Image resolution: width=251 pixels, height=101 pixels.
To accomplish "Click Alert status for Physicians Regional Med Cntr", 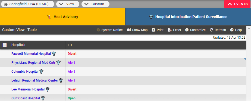I will tap(71, 63).
